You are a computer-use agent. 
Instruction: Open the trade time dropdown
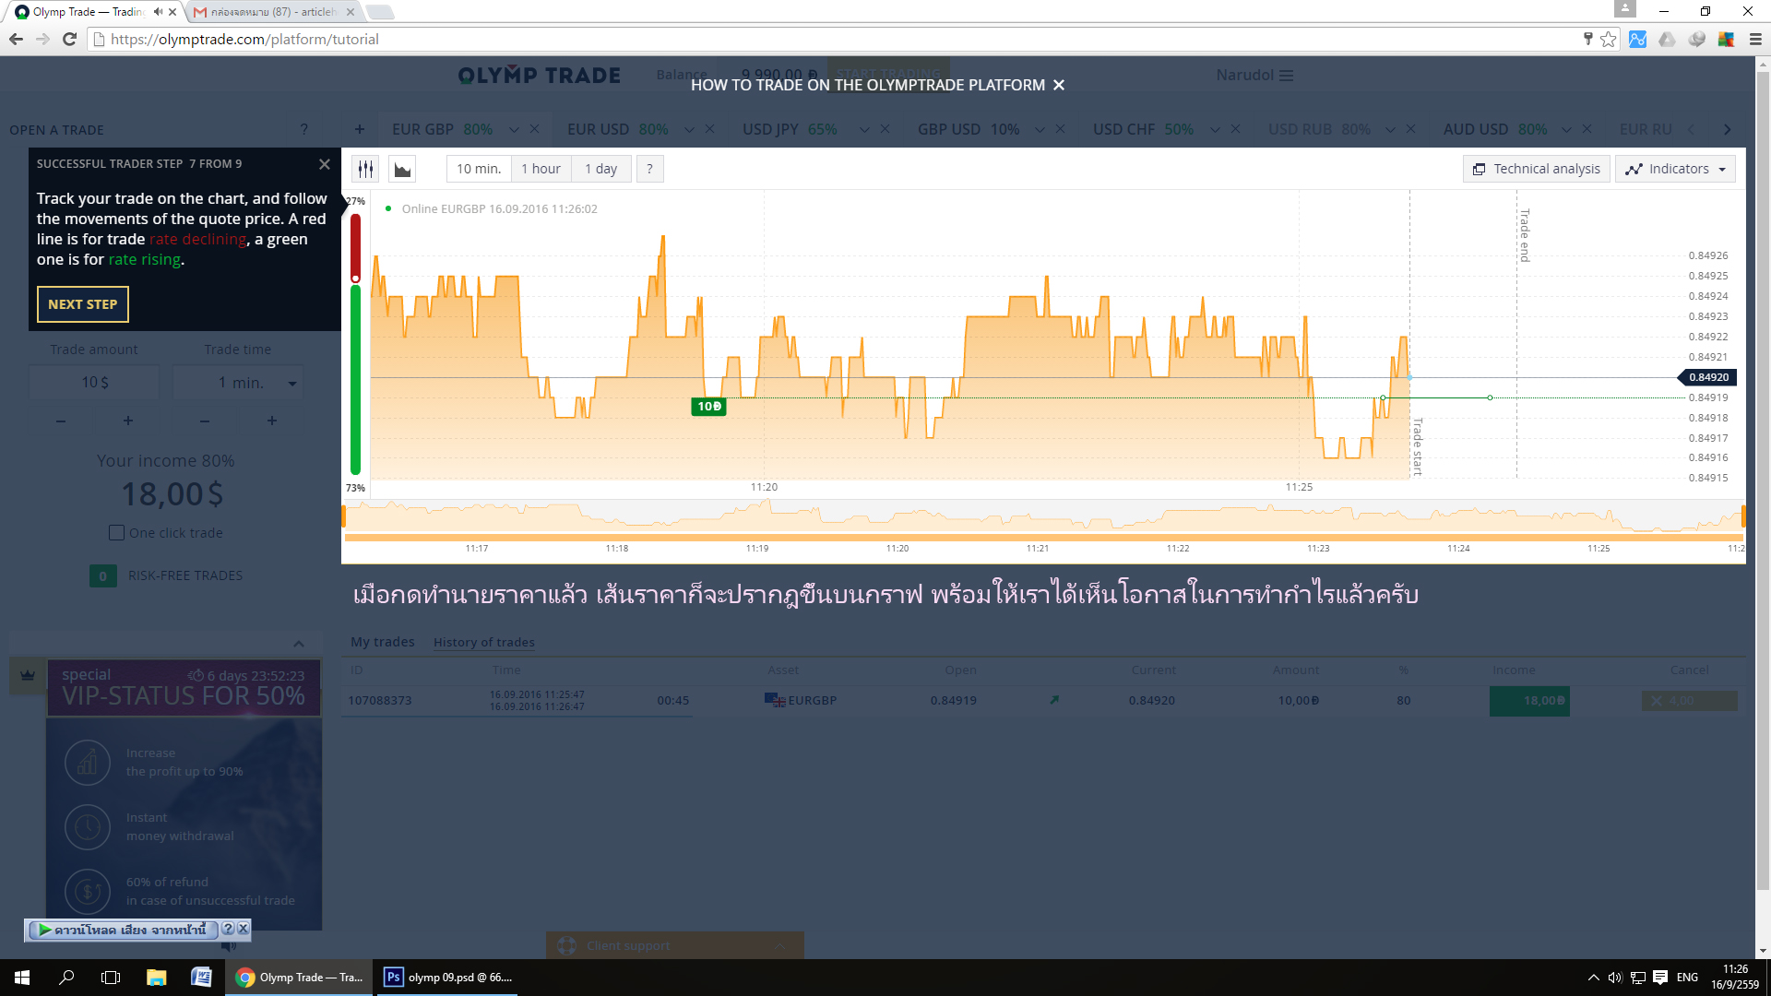point(292,384)
